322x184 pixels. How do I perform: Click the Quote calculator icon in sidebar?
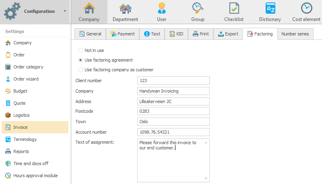click(x=8, y=103)
